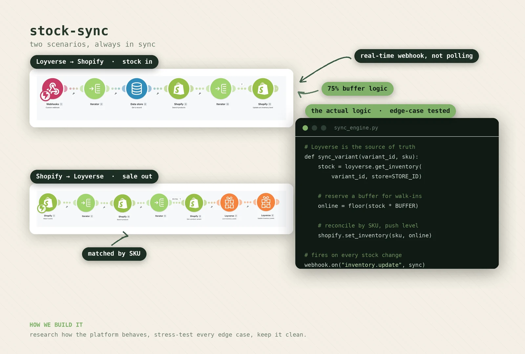The image size is (525, 354).
Task: Select Iterator 2 module in sale-out scenario
Action: pos(86,203)
